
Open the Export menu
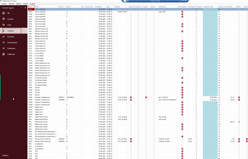tap(26, 3)
